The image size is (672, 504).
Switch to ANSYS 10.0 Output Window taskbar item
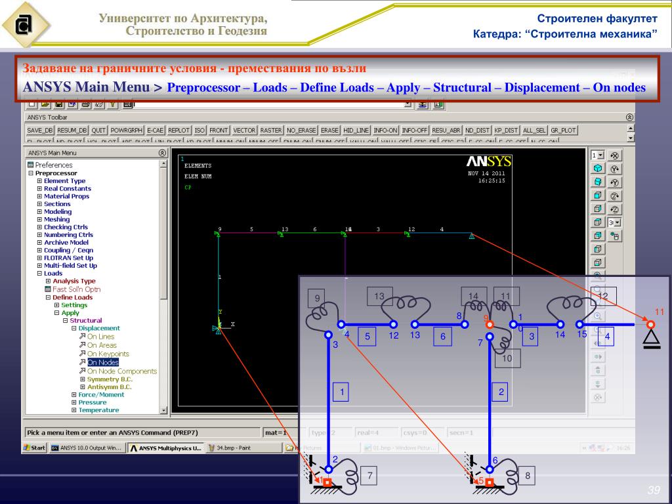(x=87, y=448)
